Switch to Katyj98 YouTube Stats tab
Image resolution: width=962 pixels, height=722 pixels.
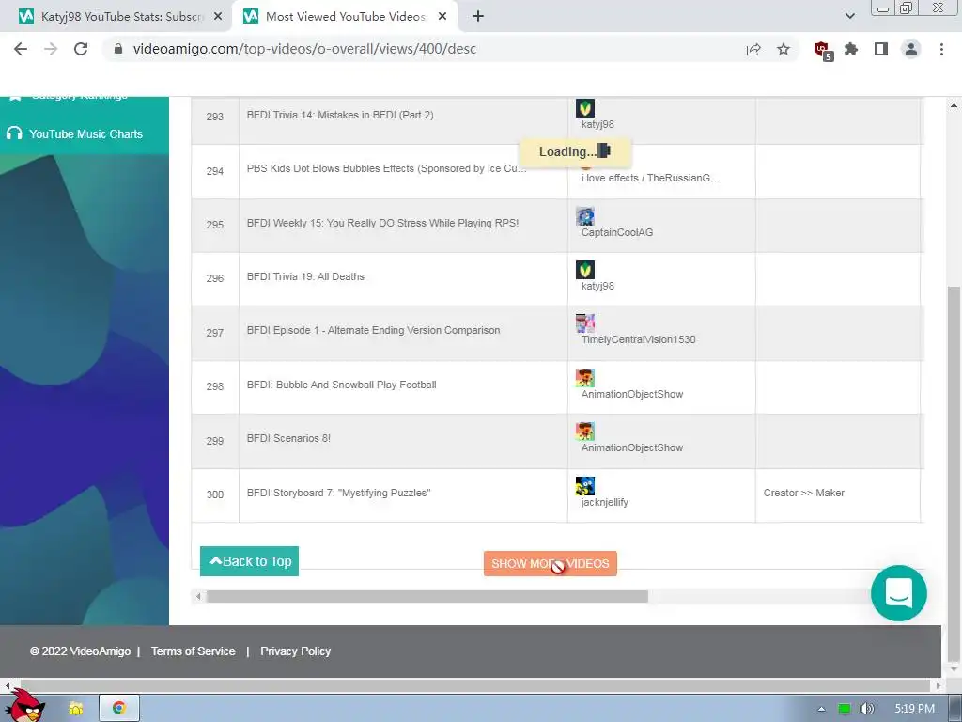115,17
